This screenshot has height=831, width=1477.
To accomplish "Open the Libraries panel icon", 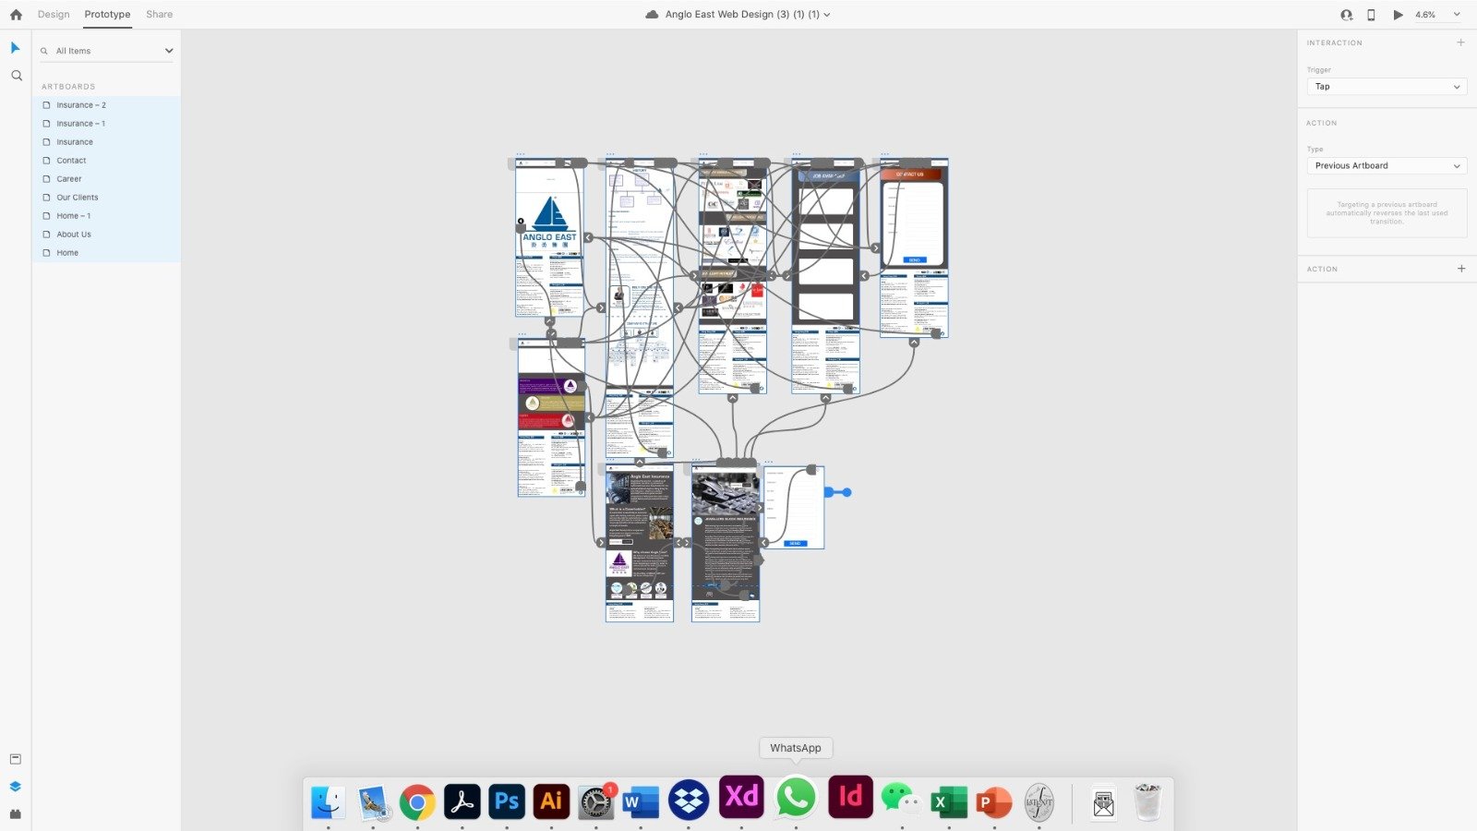I will tap(16, 759).
